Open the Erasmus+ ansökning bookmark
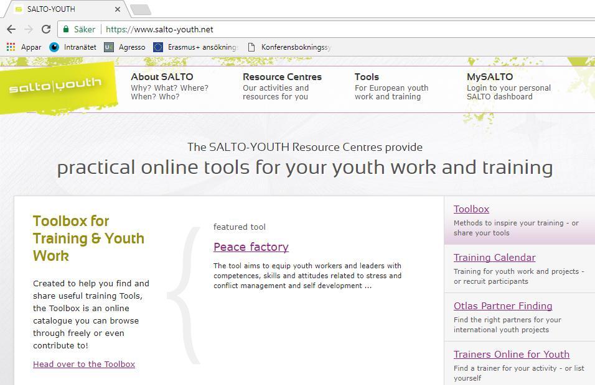 [196, 47]
